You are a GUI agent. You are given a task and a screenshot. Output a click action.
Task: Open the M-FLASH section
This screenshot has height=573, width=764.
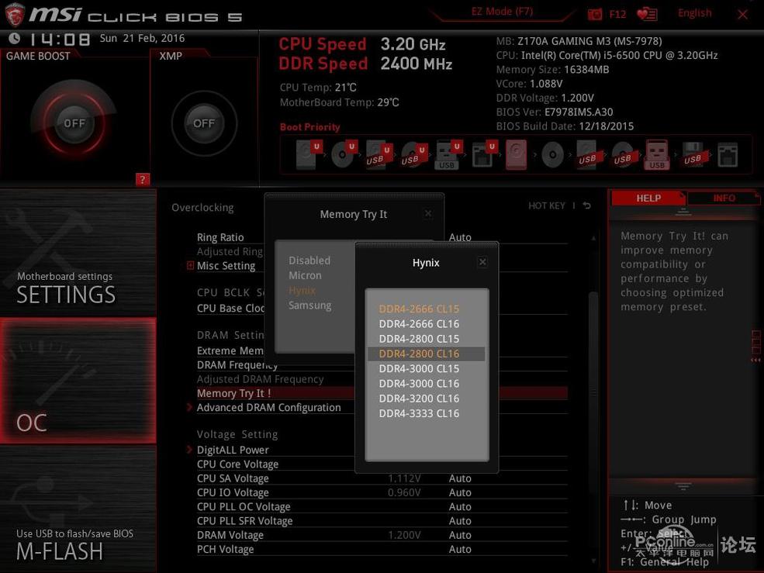click(x=78, y=509)
